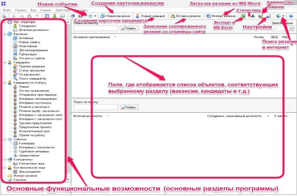Select Активные under Вакансии
The height and width of the screenshot is (196, 297).
tap(26, 38)
